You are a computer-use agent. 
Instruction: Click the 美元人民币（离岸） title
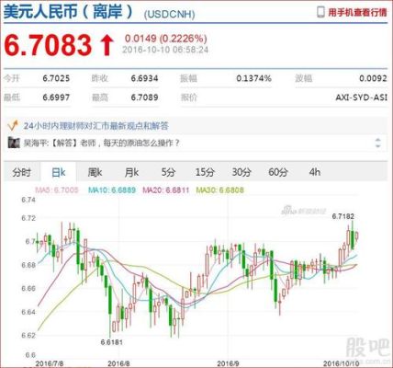pos(69,12)
